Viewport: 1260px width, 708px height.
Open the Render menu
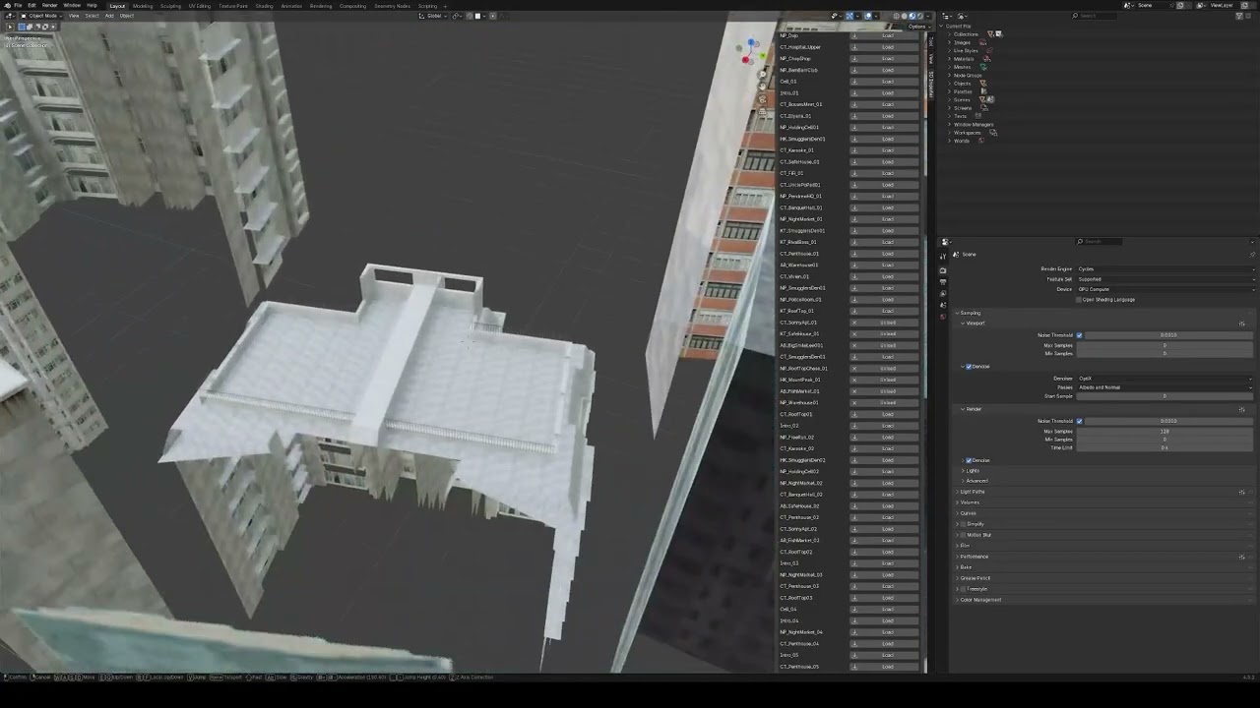click(49, 5)
